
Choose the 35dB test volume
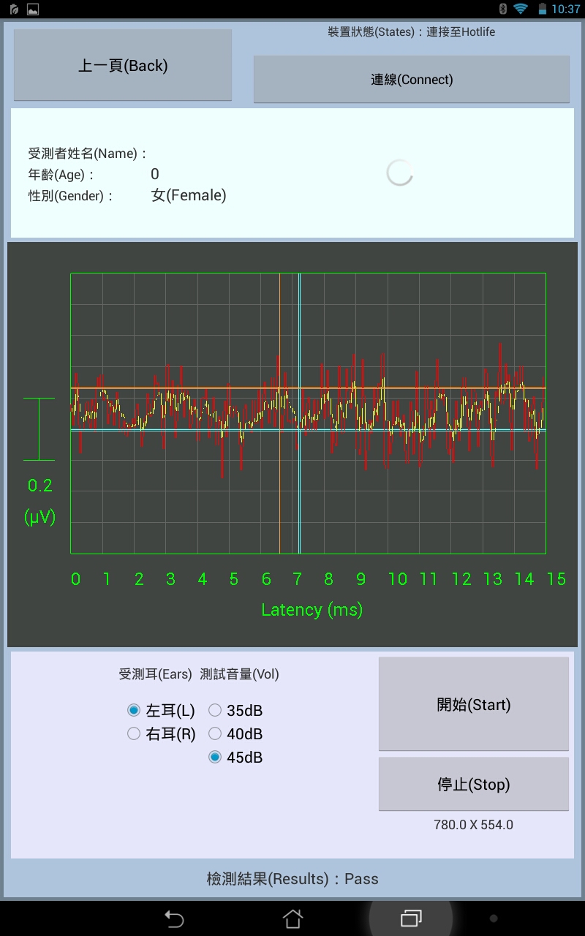(x=235, y=711)
